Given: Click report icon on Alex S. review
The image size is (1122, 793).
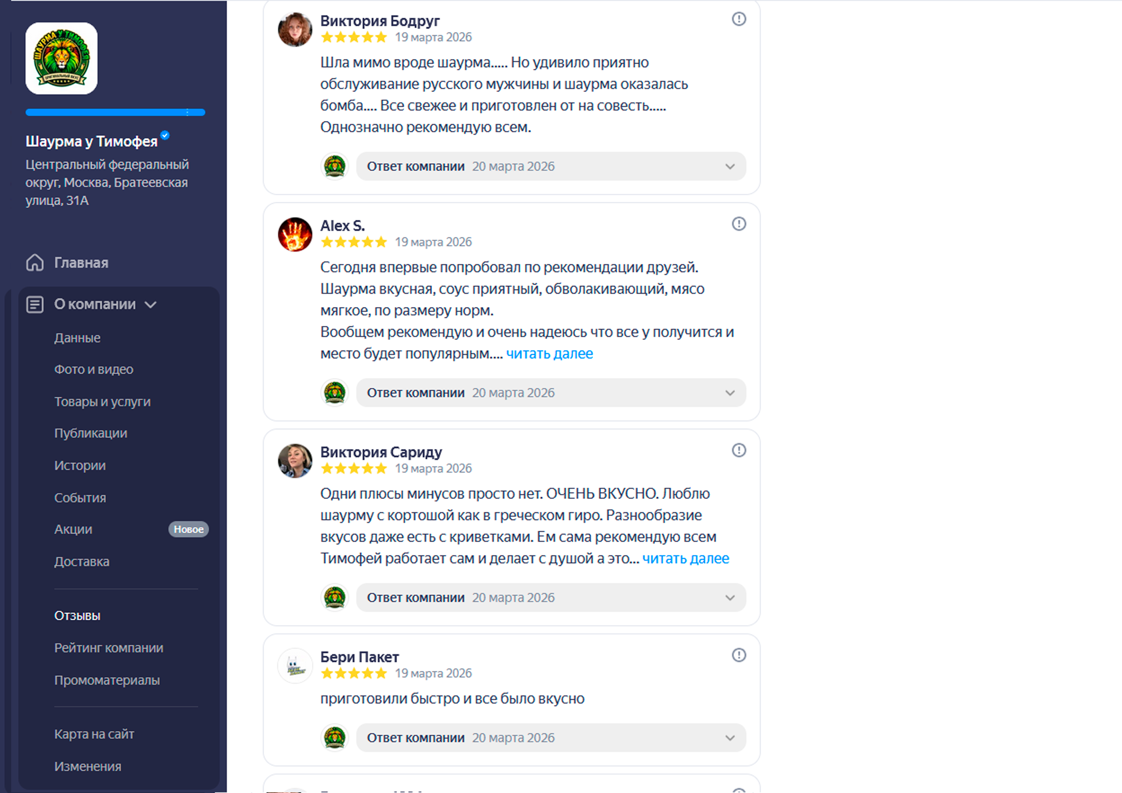Looking at the screenshot, I should click(739, 224).
